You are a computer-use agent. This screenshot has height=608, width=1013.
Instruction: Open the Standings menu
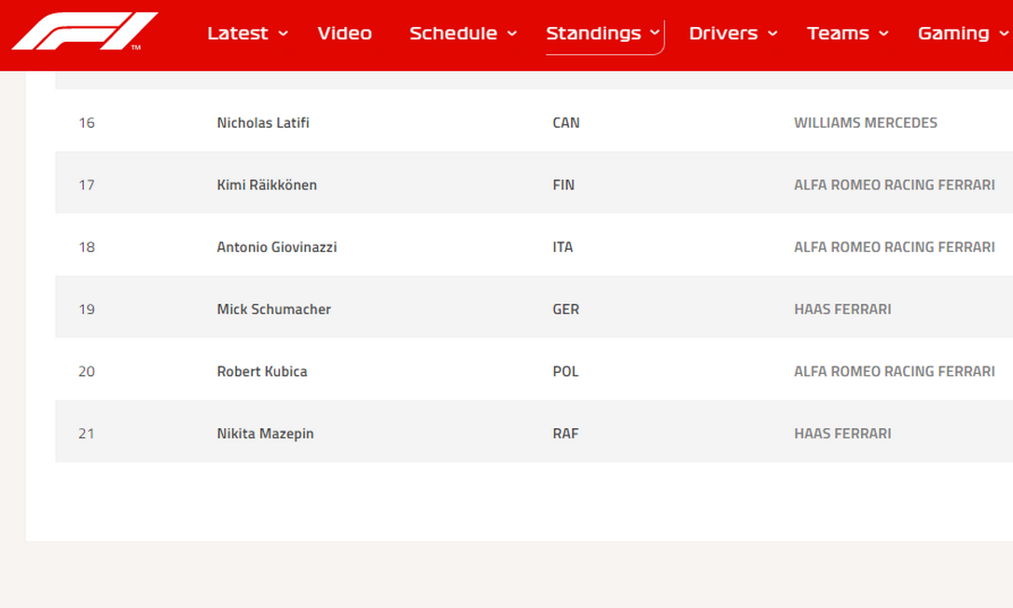pos(593,34)
